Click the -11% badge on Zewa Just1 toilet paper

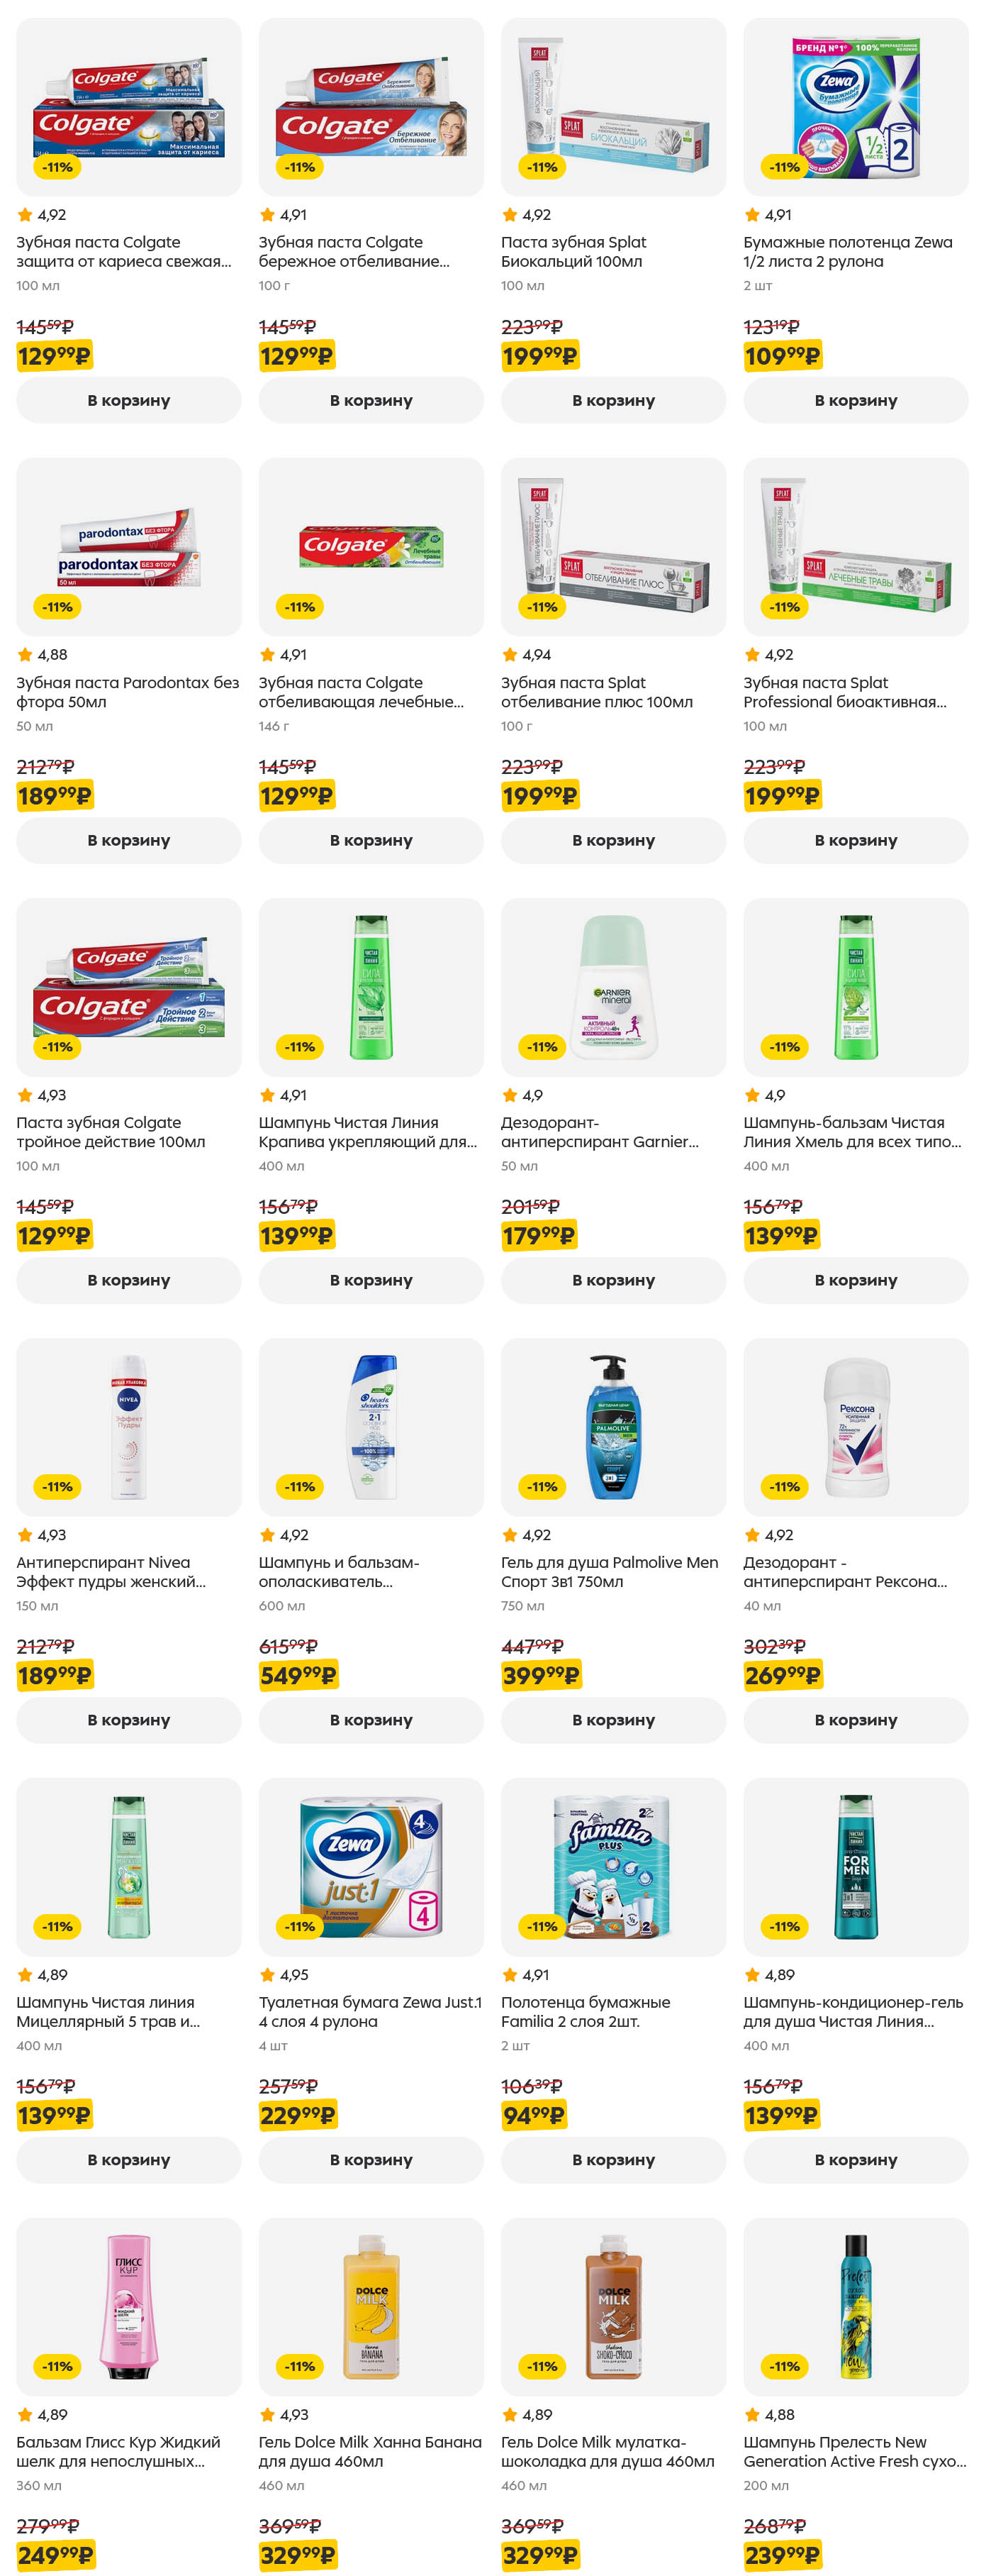click(x=300, y=1926)
